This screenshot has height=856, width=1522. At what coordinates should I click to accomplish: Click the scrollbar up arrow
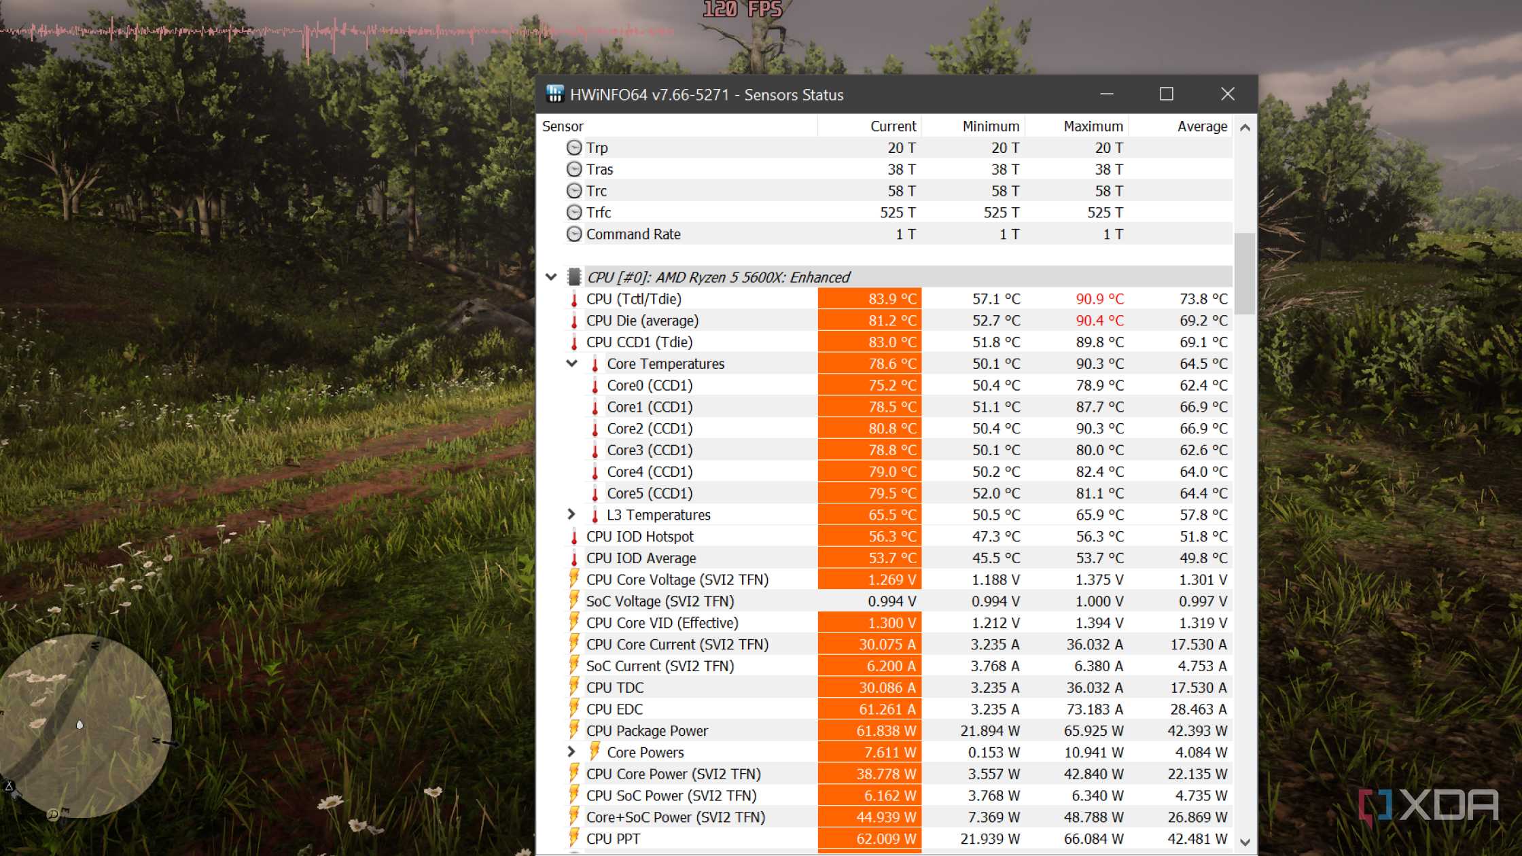coord(1245,128)
